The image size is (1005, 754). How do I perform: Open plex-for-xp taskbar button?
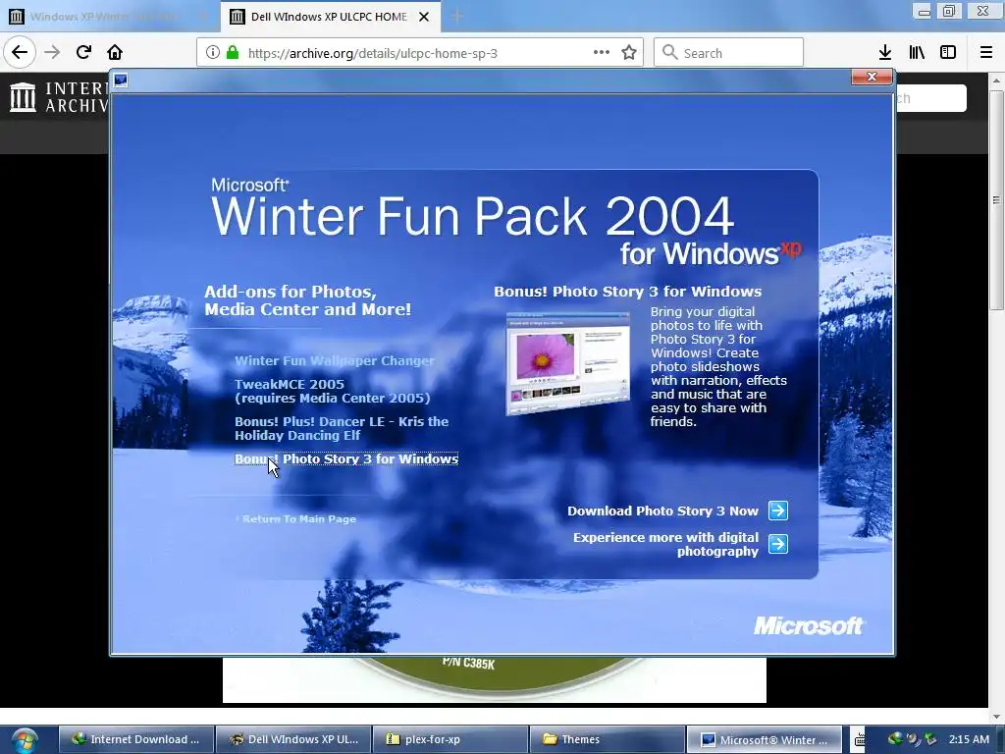click(450, 739)
